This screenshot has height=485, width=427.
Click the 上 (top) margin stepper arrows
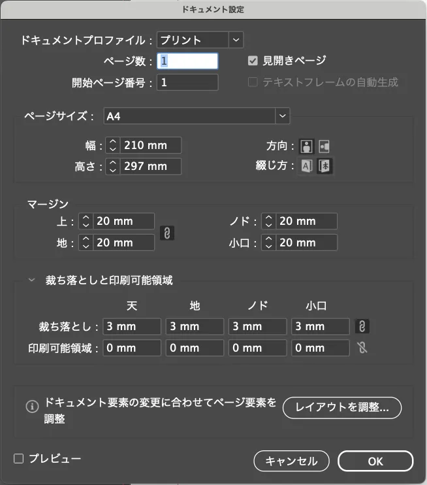(86, 221)
